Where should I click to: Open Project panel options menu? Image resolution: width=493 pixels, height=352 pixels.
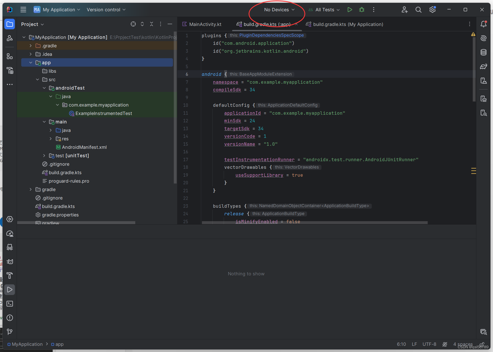[161, 24]
